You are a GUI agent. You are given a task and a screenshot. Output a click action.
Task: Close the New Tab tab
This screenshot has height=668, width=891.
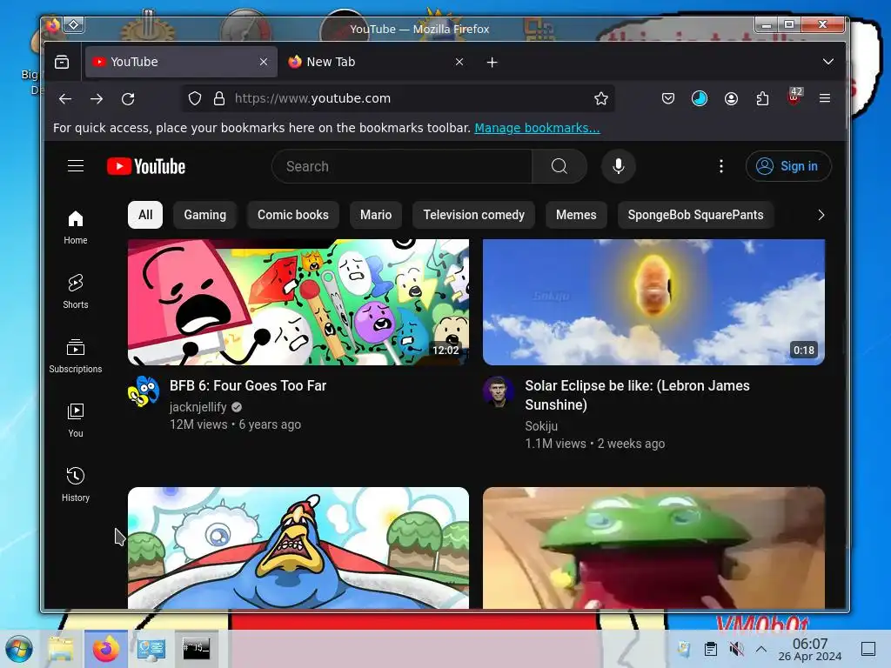459,62
